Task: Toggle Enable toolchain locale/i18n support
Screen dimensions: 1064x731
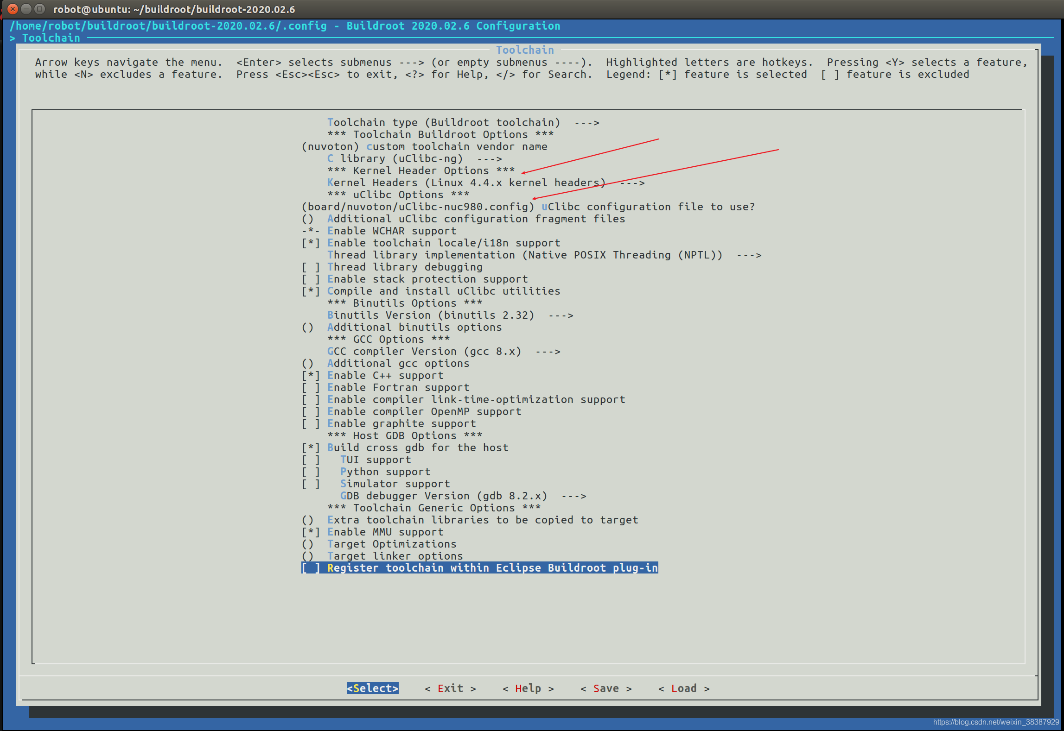Action: click(431, 243)
